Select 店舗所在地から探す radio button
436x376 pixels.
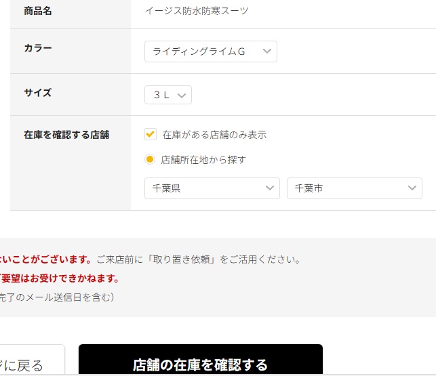tap(150, 159)
